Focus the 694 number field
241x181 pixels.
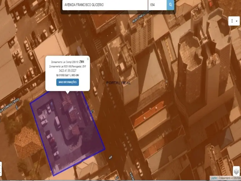point(157,5)
